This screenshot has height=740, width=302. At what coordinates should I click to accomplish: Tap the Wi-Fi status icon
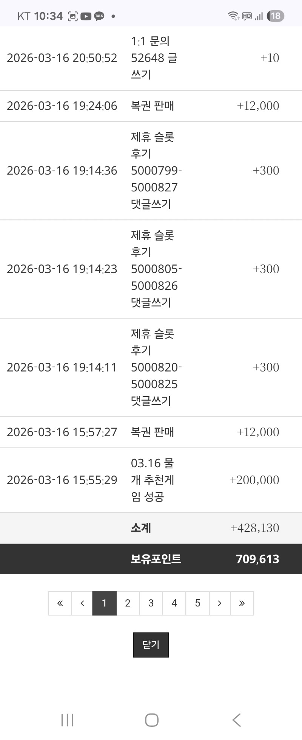(233, 16)
